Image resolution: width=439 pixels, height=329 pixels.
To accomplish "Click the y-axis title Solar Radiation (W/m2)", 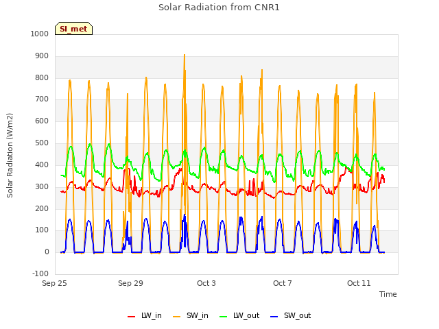I will tap(10, 156).
